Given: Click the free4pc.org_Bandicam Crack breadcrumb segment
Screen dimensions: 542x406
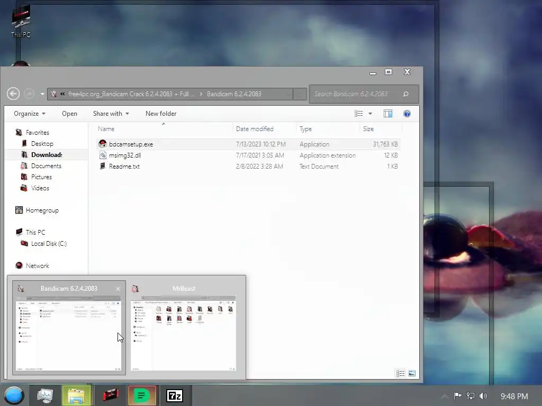Looking at the screenshot, I should tap(131, 94).
